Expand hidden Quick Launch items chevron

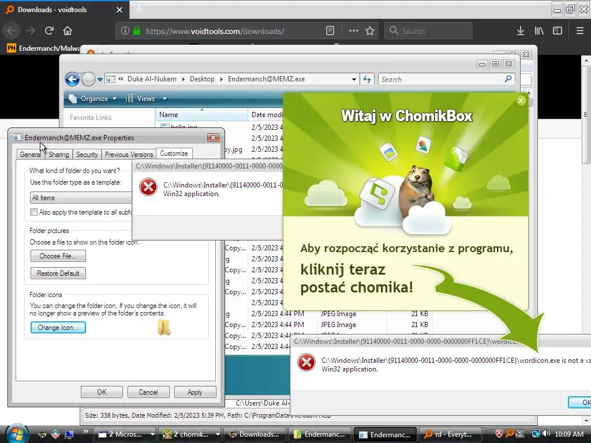click(85, 431)
